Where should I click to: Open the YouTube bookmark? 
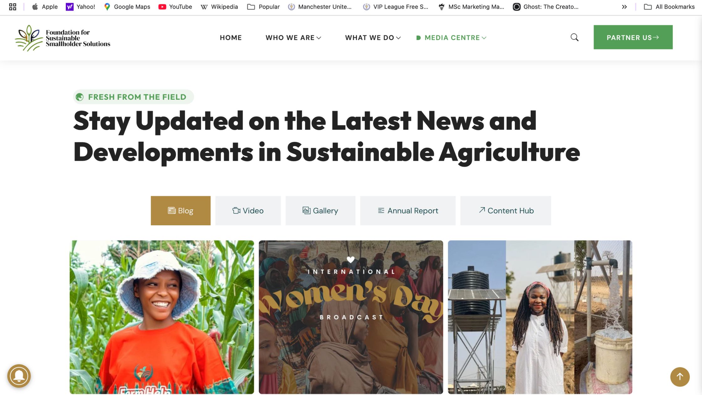[175, 7]
